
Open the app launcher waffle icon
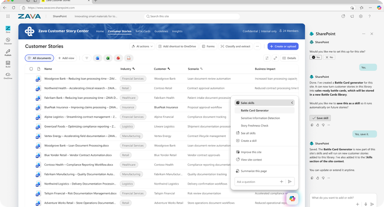tap(8, 16)
